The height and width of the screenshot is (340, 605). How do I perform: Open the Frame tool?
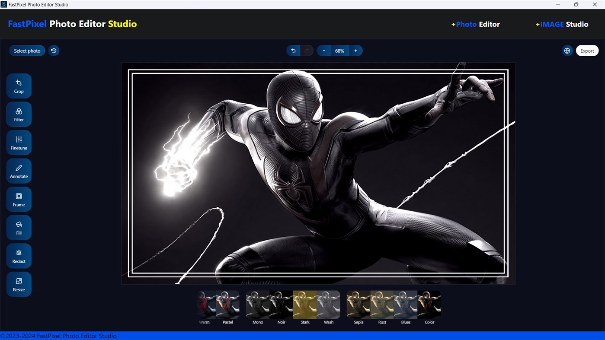pos(19,199)
